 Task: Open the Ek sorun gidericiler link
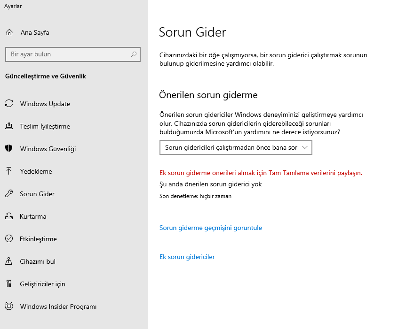(x=187, y=257)
